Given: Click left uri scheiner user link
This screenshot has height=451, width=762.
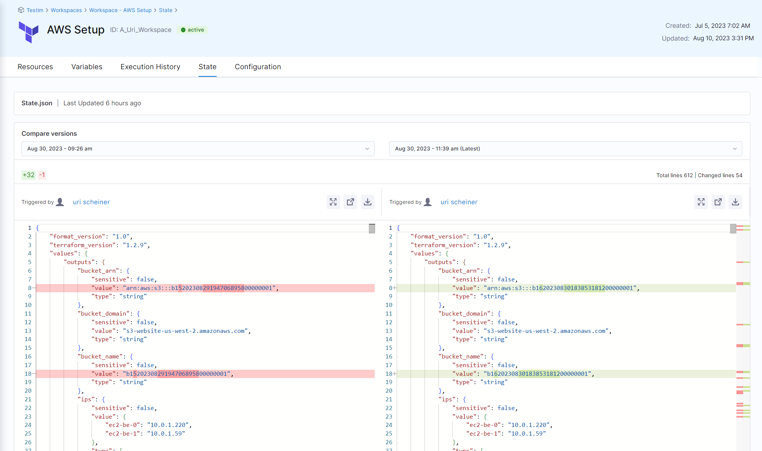Looking at the screenshot, I should (x=91, y=202).
